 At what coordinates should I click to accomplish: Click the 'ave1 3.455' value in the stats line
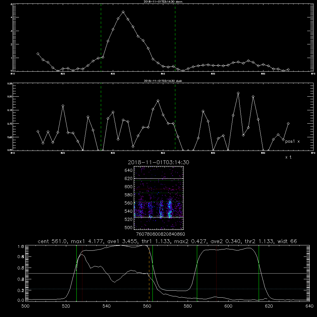click(x=123, y=241)
